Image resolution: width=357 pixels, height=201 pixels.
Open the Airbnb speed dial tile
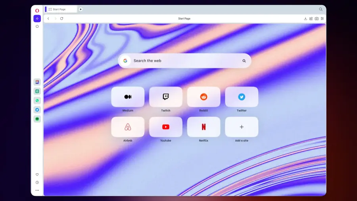pyautogui.click(x=128, y=127)
